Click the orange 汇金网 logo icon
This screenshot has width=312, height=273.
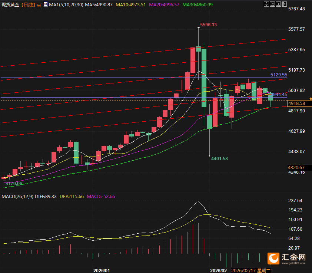pyautogui.click(x=274, y=258)
